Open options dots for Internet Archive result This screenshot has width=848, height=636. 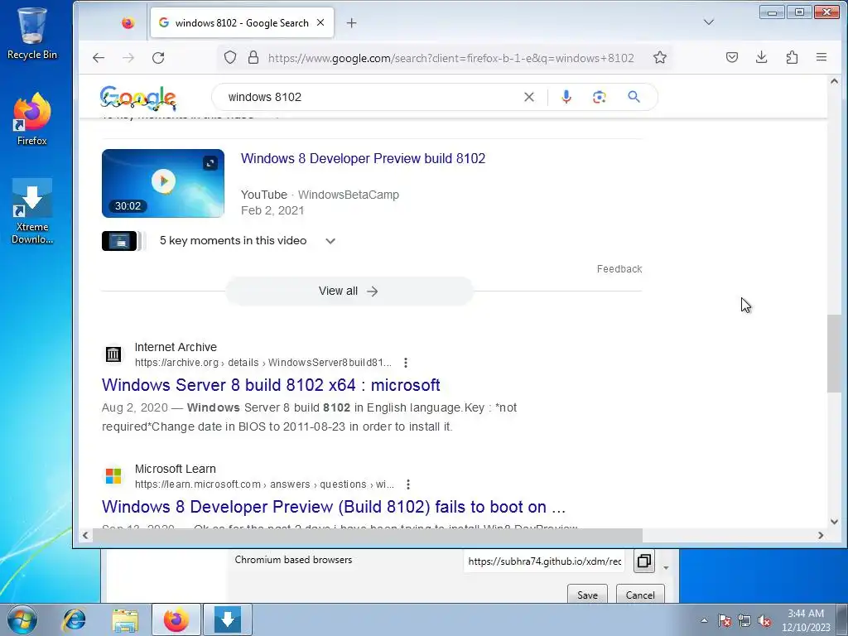[x=406, y=363]
